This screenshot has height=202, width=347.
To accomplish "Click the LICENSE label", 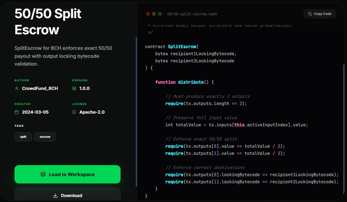I will click(x=79, y=104).
